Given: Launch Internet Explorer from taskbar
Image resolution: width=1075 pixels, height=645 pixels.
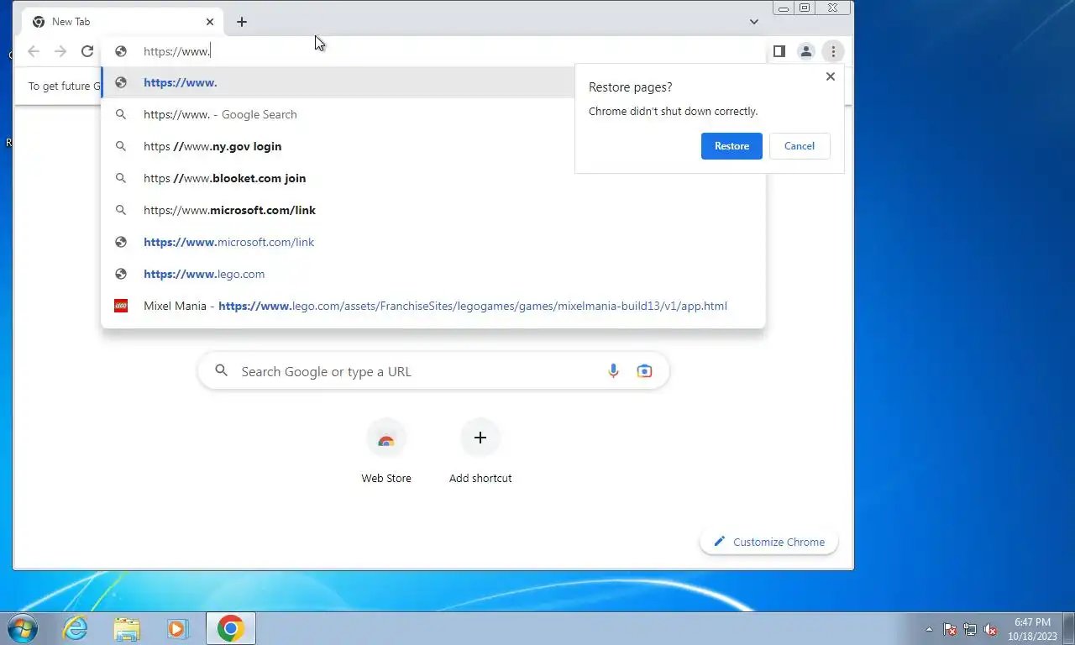Looking at the screenshot, I should pos(76,628).
